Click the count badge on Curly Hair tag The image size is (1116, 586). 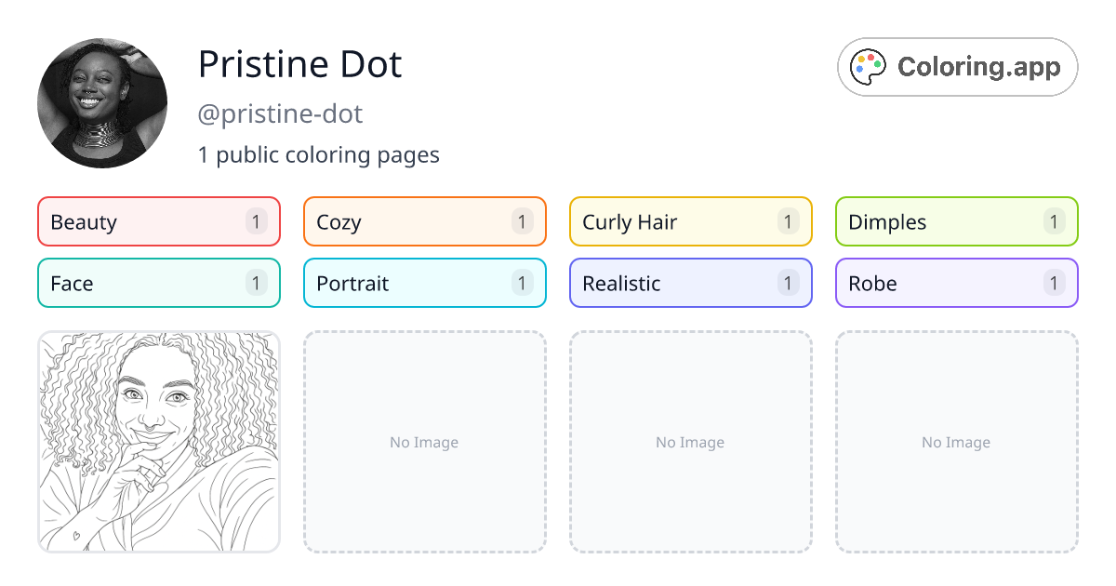pyautogui.click(x=788, y=221)
